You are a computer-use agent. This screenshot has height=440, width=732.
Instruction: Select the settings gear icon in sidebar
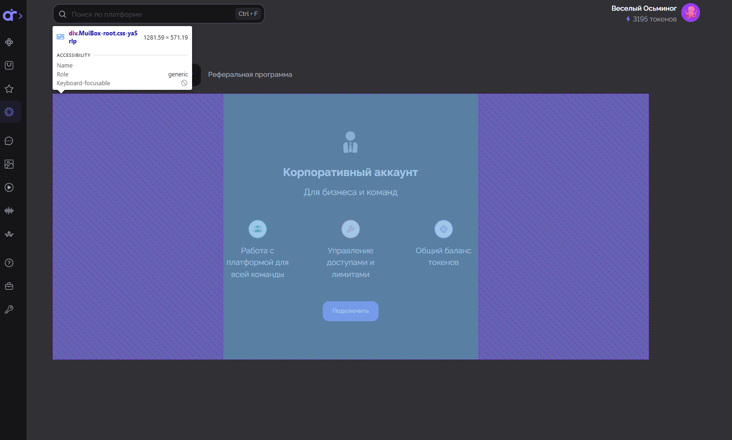tap(9, 112)
